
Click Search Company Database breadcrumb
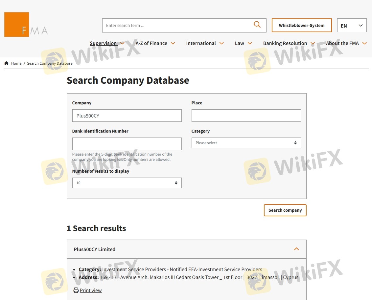pyautogui.click(x=50, y=63)
